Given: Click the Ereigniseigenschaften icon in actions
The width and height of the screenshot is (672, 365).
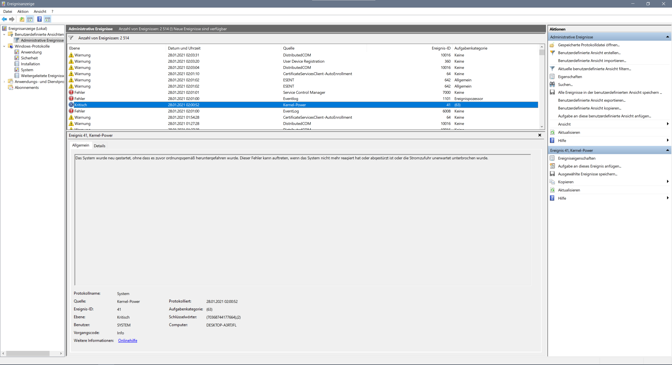Looking at the screenshot, I should click(552, 158).
